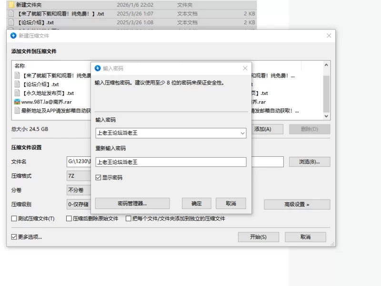The image size is (381, 286).
Task: Select the 【来了就能下载和观看！纯免费 row in the archive list
Action: (x=51, y=76)
